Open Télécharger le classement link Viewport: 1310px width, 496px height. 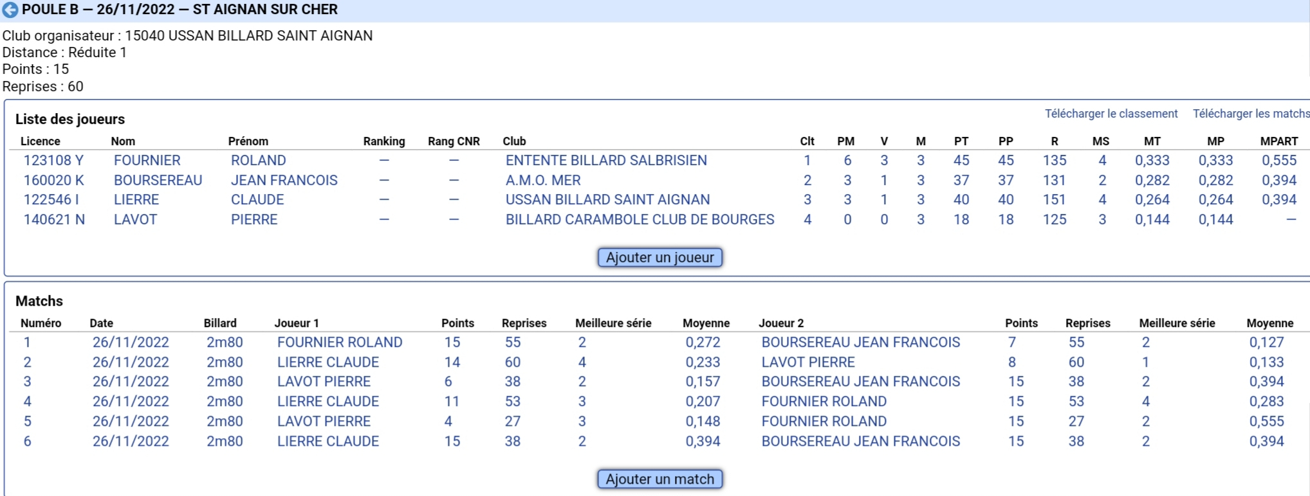[1111, 114]
